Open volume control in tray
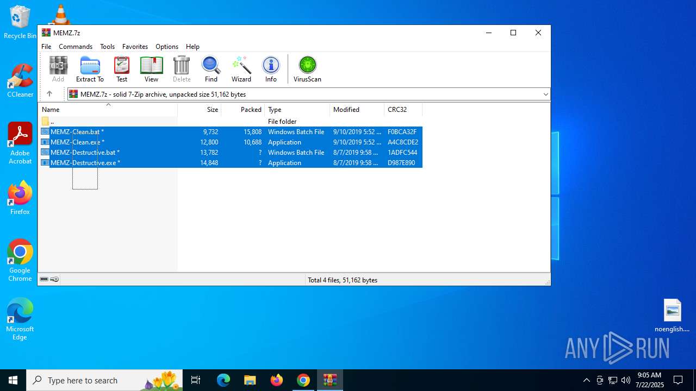Viewport: 696px width, 391px height. [626, 380]
